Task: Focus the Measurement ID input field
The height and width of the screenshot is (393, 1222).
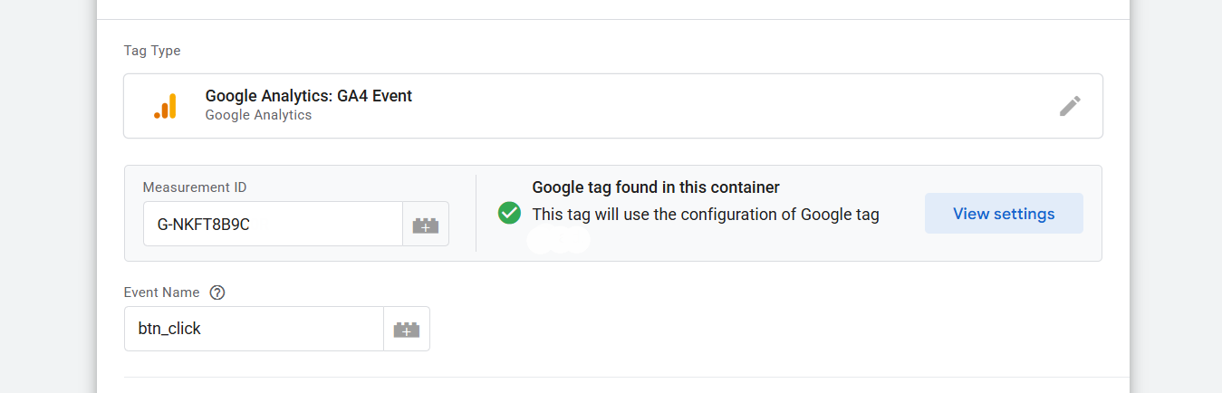Action: (272, 225)
